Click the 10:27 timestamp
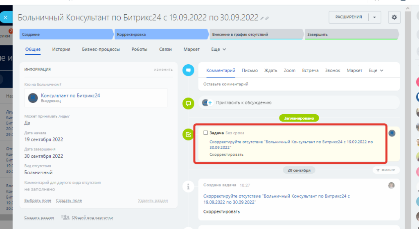419x229 pixels. tap(245, 185)
